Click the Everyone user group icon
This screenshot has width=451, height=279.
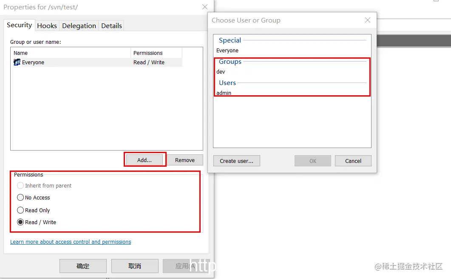coord(17,62)
